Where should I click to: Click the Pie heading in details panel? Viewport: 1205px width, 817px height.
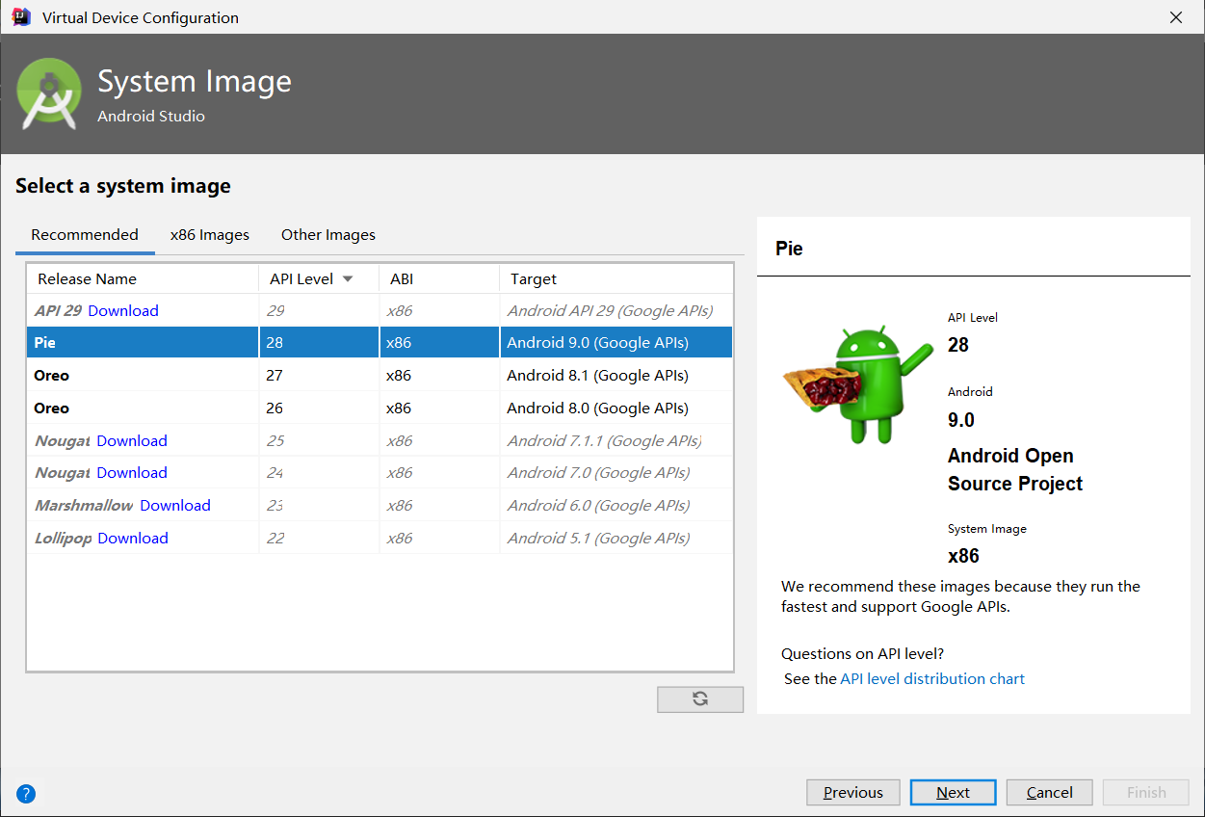[789, 249]
